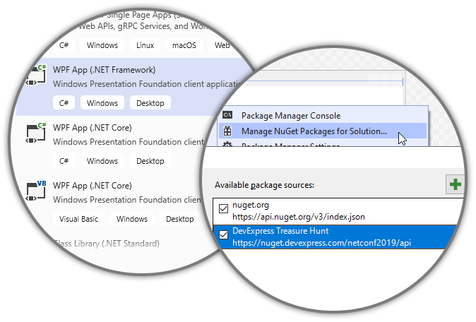Select the Class Library (.NET Standard) template
This screenshot has width=476, height=322.
click(106, 244)
